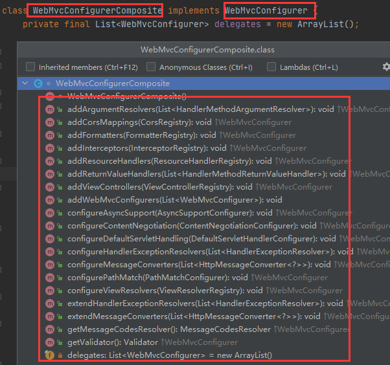Go to addResourceHandlers method
Screen dimensions: 390x365
pyautogui.click(x=169, y=161)
